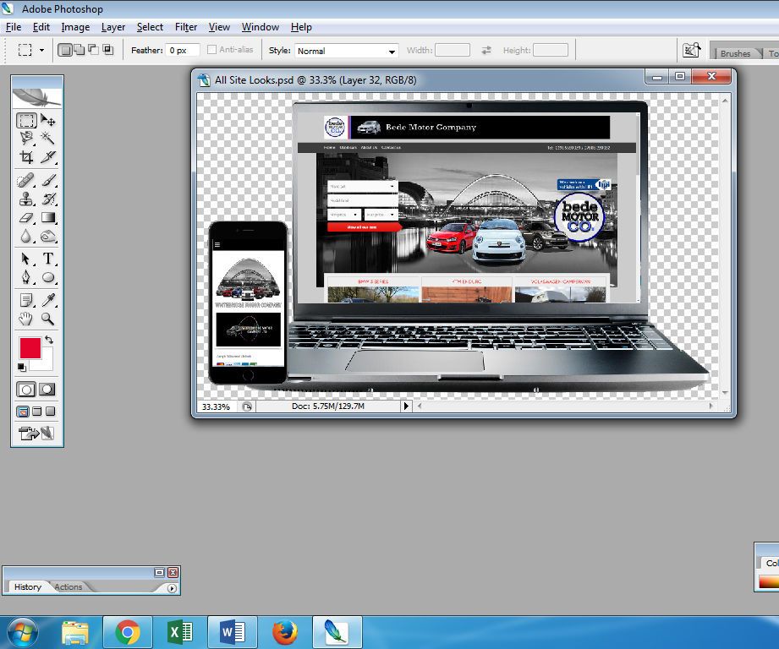Open the document size info popup arrow
Image resolution: width=779 pixels, height=649 pixels.
pos(405,406)
